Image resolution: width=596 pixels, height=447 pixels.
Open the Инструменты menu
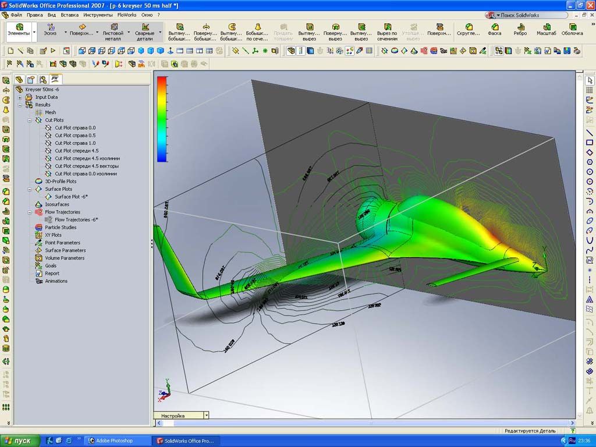(98, 14)
